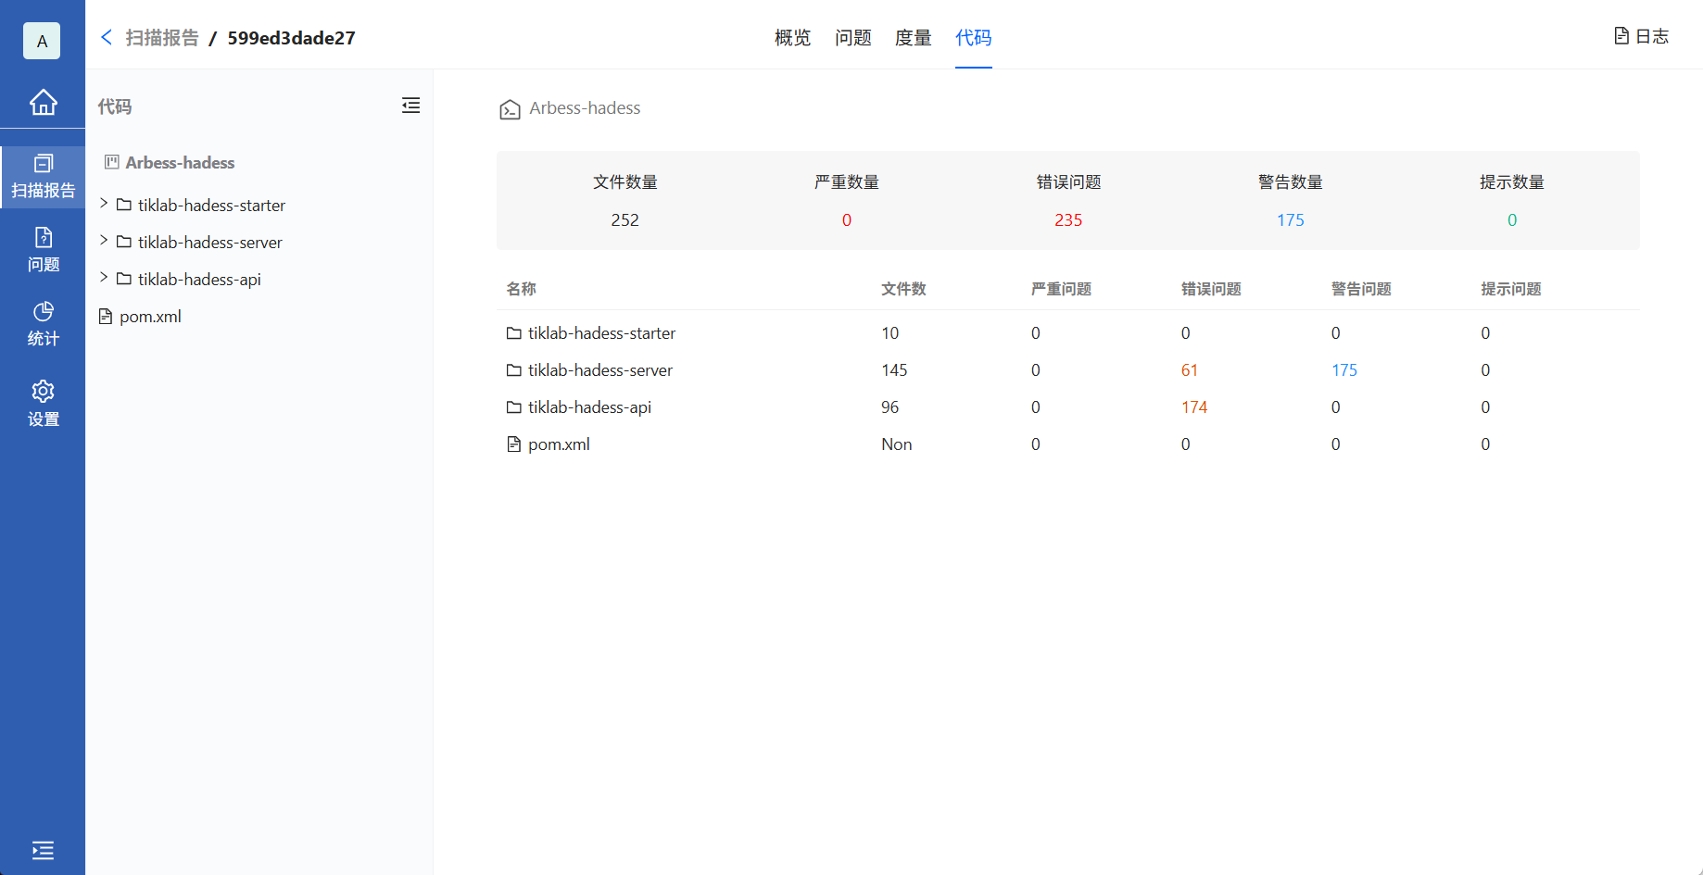Select the 扫描报告 icon in the sidebar
1703x875 pixels.
(43, 176)
